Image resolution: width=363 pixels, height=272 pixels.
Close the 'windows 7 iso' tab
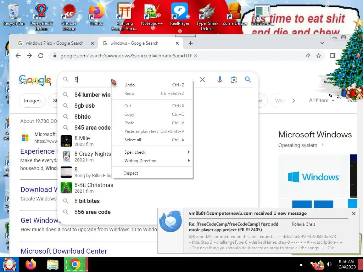[x=93, y=43]
